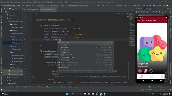
Task: Click the emulator volume up icon
Action: click(x=139, y=12)
